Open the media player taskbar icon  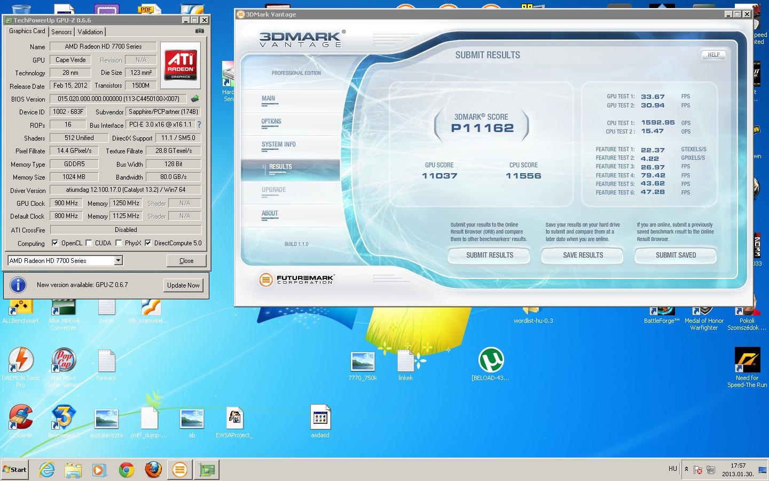(99, 470)
